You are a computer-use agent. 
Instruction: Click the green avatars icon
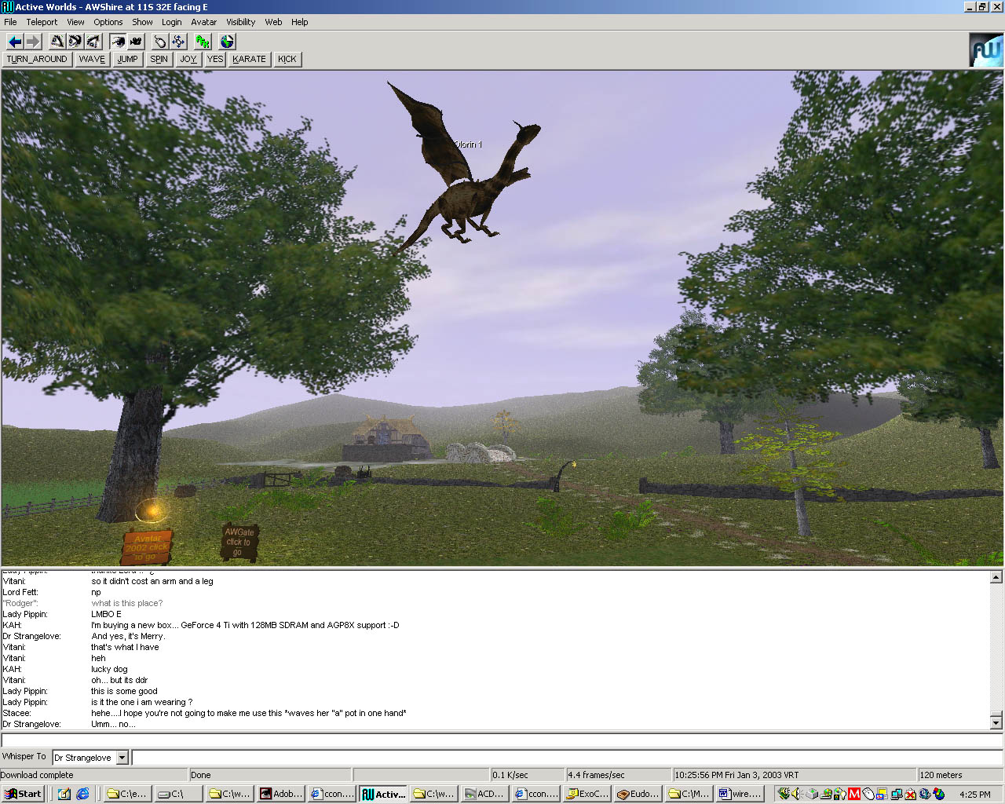[x=203, y=42]
